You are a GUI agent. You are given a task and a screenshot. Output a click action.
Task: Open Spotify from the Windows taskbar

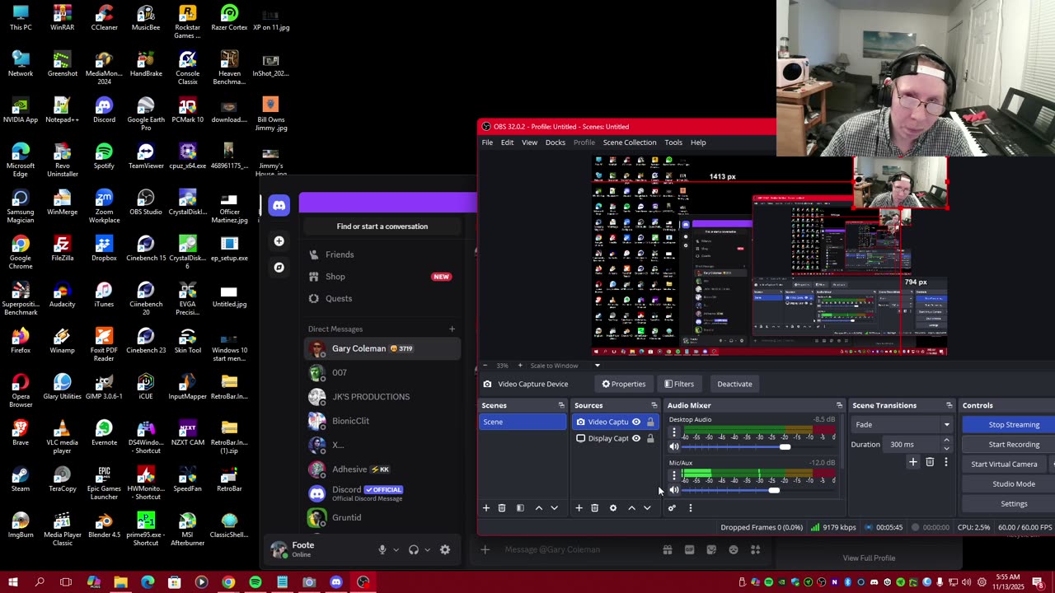[256, 582]
